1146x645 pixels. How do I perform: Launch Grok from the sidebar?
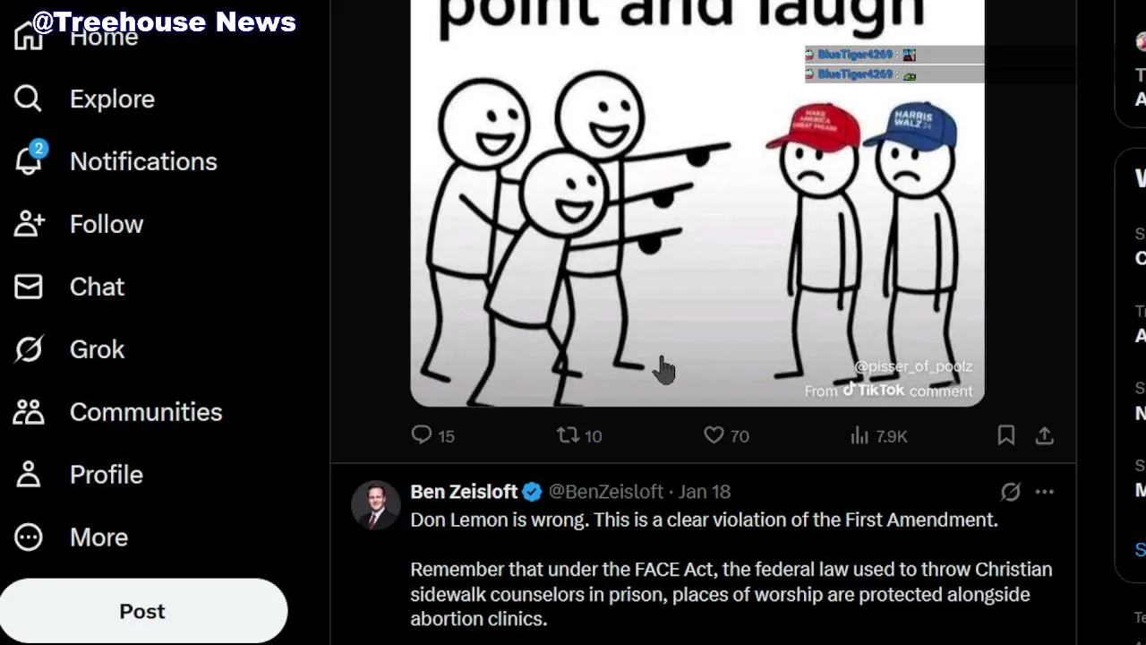pos(97,349)
